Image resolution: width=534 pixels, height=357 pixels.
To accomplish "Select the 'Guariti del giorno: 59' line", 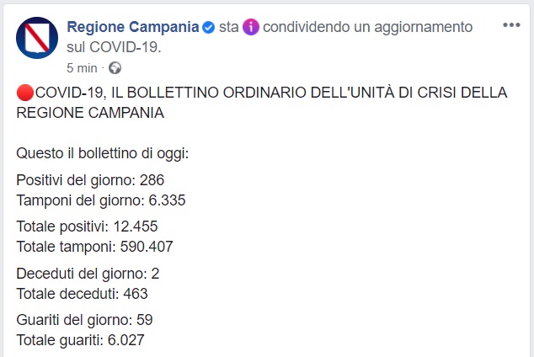I will 84,320.
